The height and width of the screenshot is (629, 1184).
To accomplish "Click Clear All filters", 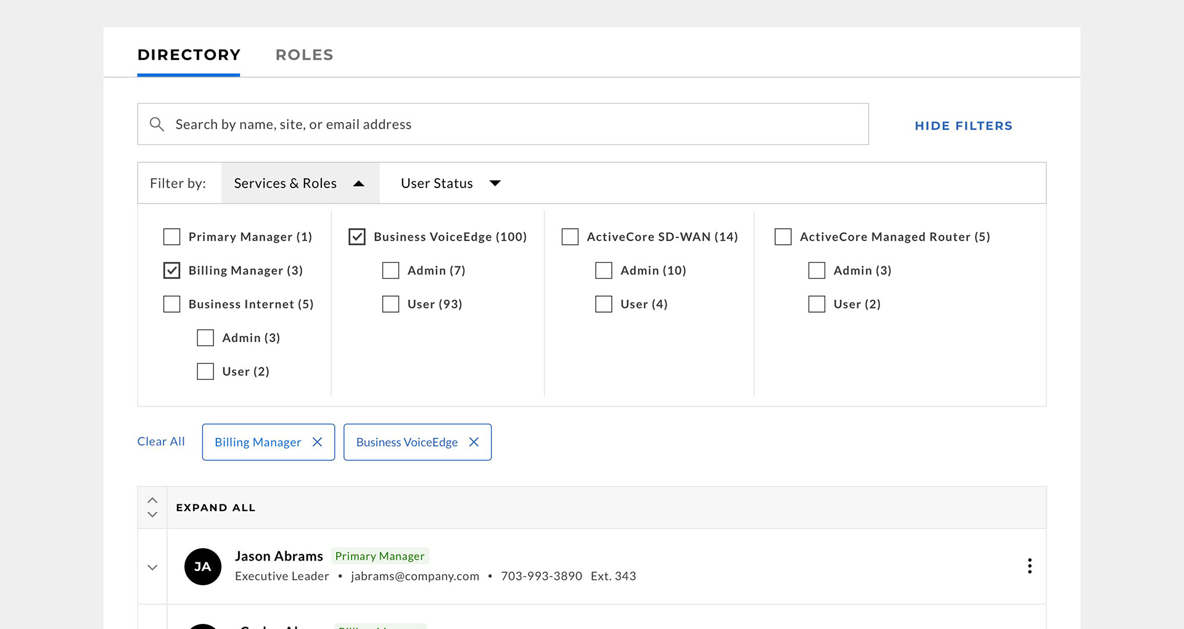I will [161, 442].
